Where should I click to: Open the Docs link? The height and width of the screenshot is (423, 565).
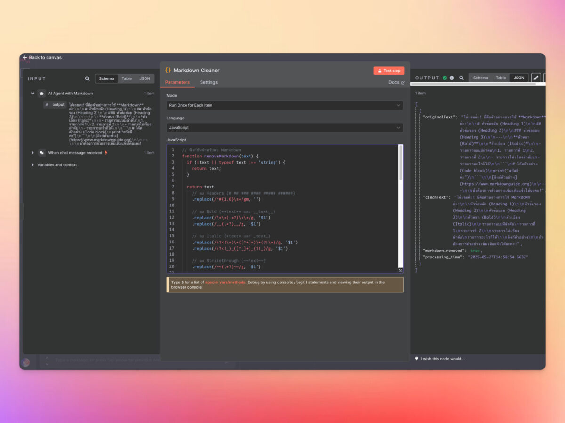pos(396,82)
